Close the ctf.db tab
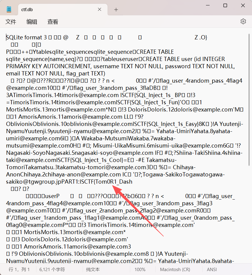The width and height of the screenshot is (252, 275). click(100, 10)
